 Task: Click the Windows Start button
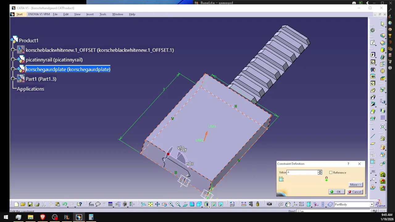tap(6, 217)
